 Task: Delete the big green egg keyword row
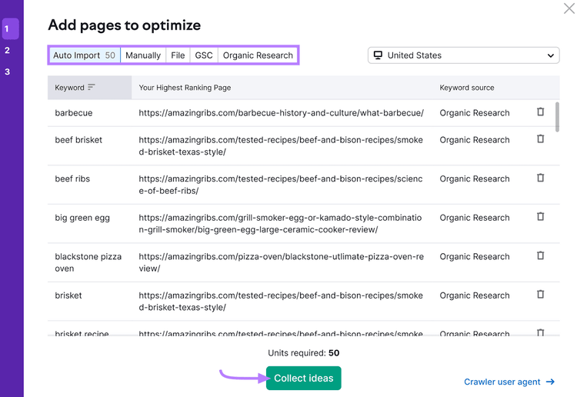540,216
